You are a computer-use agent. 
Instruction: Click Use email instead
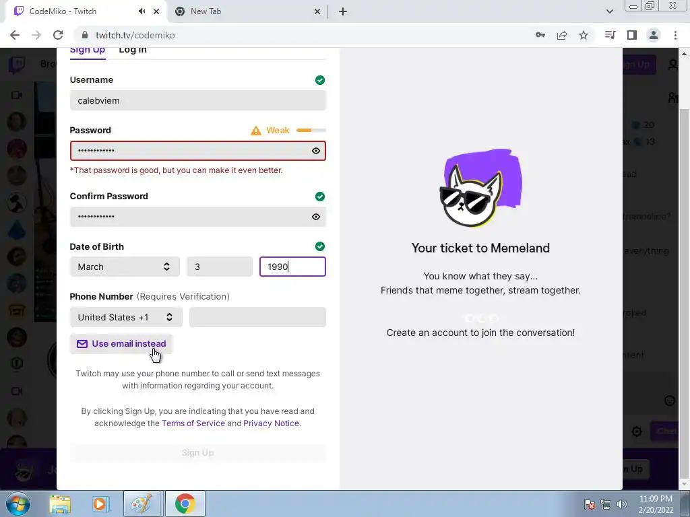[x=121, y=344]
